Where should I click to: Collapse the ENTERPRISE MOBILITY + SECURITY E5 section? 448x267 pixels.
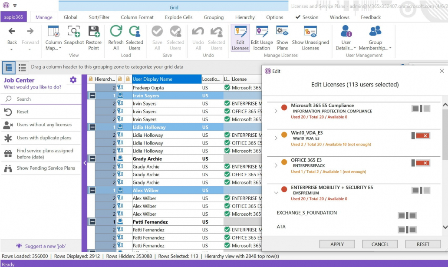pos(276,193)
